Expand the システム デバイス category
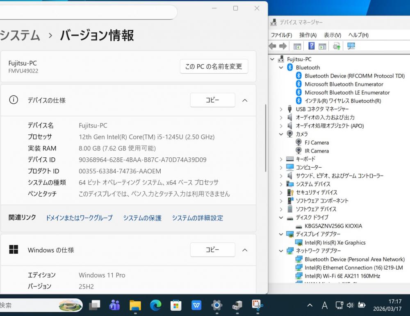Image resolution: width=410 pixels, height=316 pixels. pyautogui.click(x=281, y=184)
